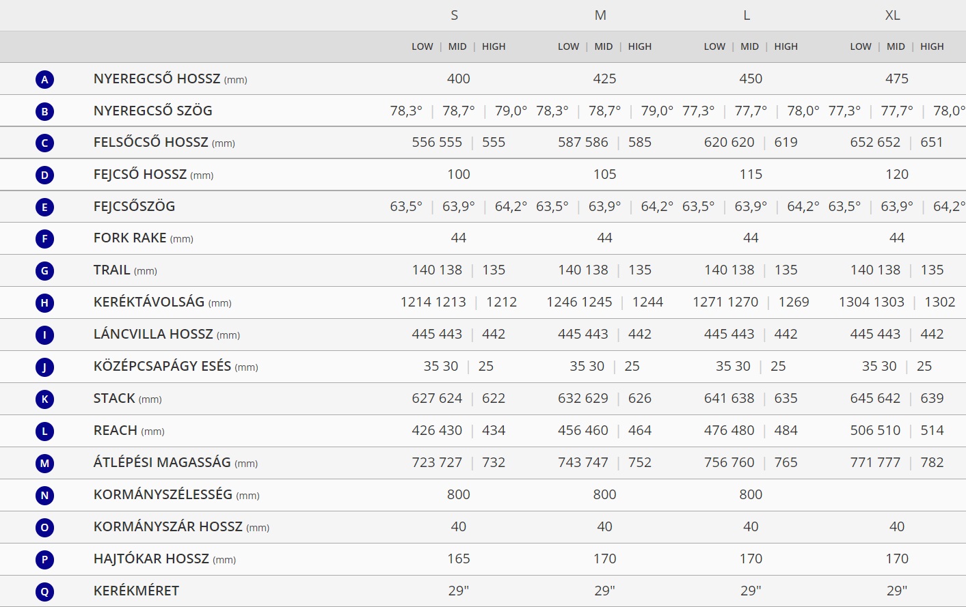Click the blue K marker icon
The image size is (966, 607).
coord(44,399)
